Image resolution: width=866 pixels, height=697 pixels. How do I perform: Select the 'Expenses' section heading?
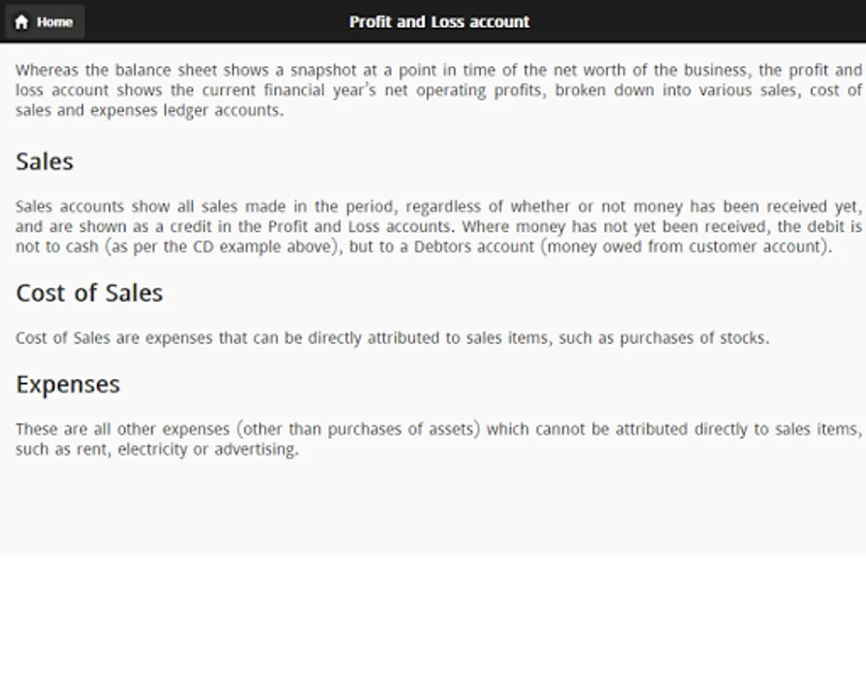68,384
